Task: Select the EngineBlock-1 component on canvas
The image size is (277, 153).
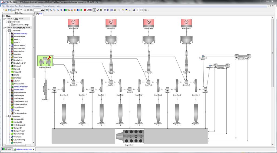Action: click(x=130, y=136)
